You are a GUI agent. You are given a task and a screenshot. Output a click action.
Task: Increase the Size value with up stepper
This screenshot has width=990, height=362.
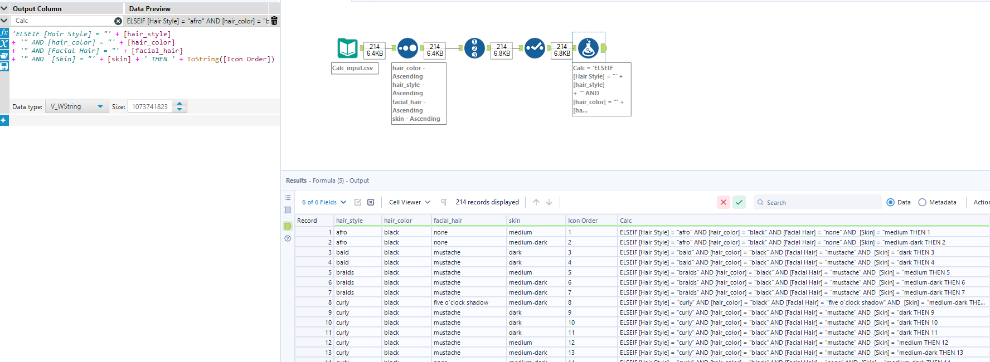click(x=179, y=104)
